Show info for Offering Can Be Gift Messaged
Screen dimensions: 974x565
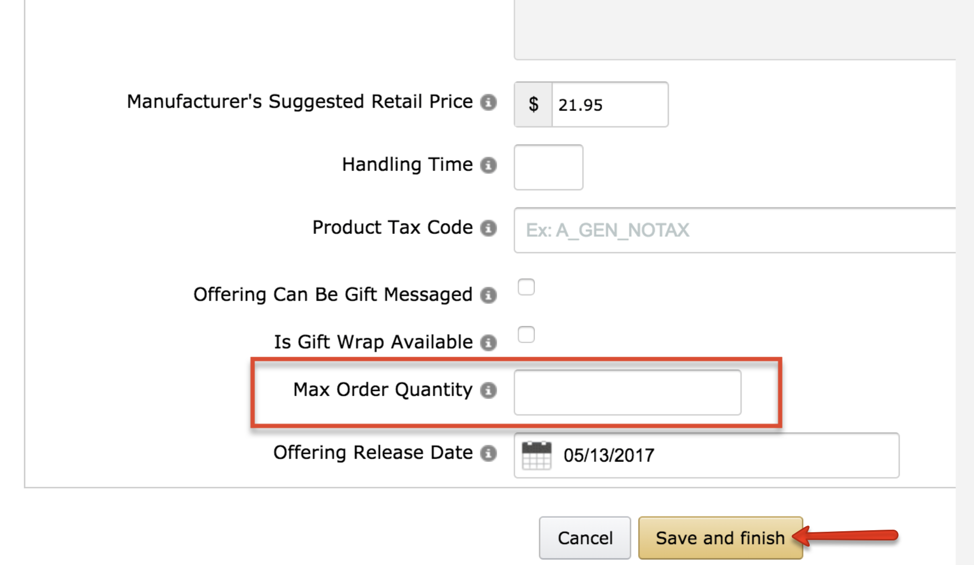pos(489,295)
